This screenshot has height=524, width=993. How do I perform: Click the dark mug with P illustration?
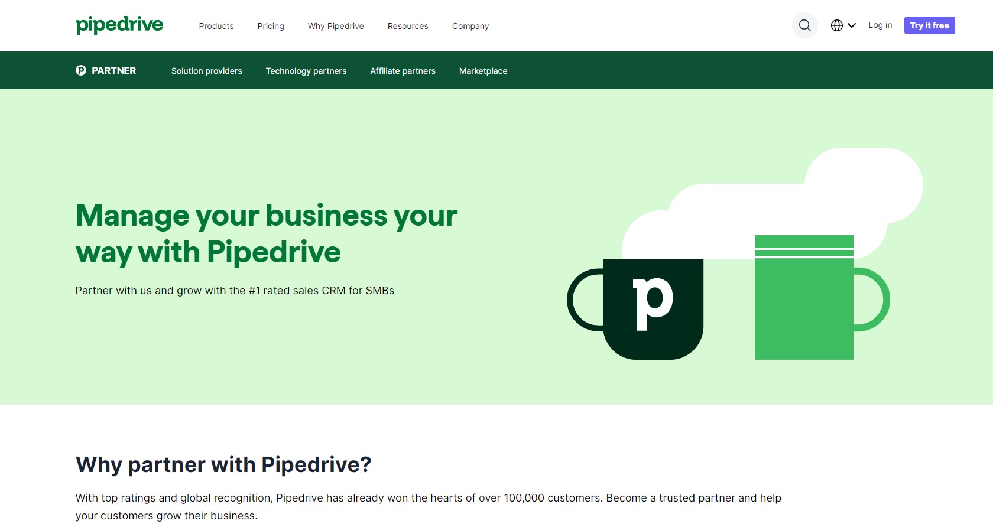click(x=636, y=309)
